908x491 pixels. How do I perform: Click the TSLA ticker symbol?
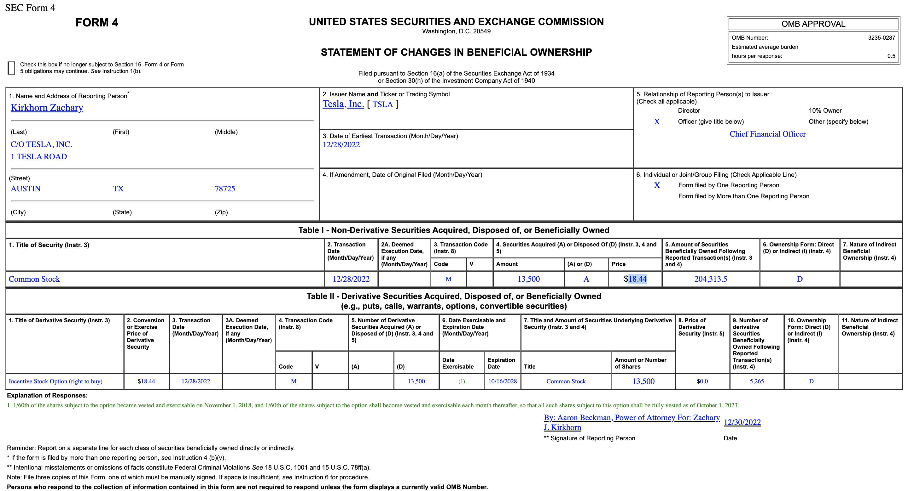pyautogui.click(x=382, y=104)
